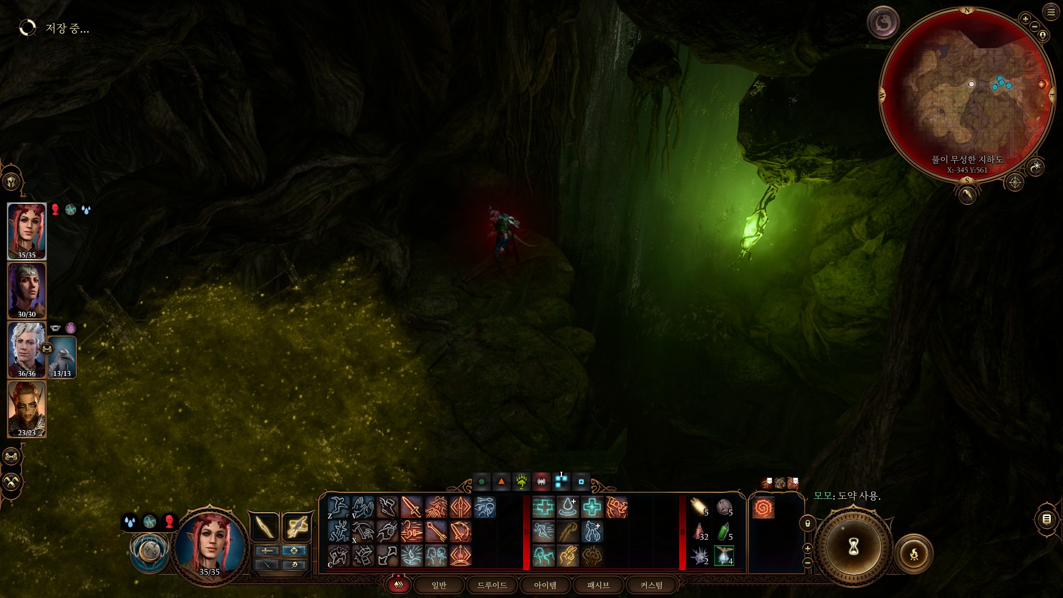The image size is (1063, 598).
Task: Open the 아이템 hotbar tab
Action: [x=545, y=585]
